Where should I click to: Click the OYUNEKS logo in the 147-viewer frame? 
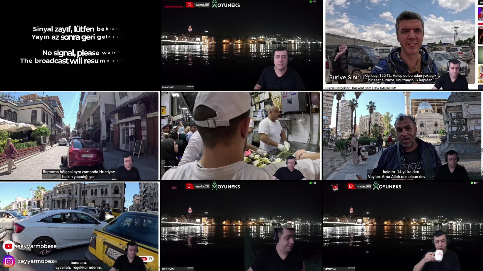(x=387, y=186)
